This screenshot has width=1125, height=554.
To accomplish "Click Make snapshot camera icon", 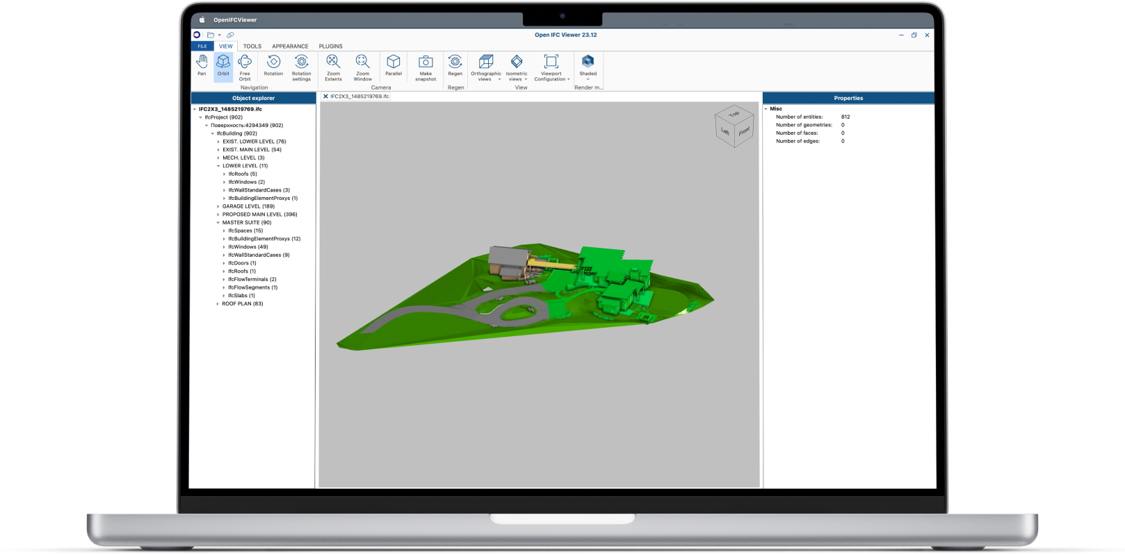I will click(426, 62).
